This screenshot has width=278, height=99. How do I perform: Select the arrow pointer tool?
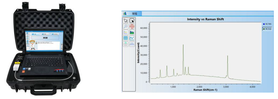126,21
